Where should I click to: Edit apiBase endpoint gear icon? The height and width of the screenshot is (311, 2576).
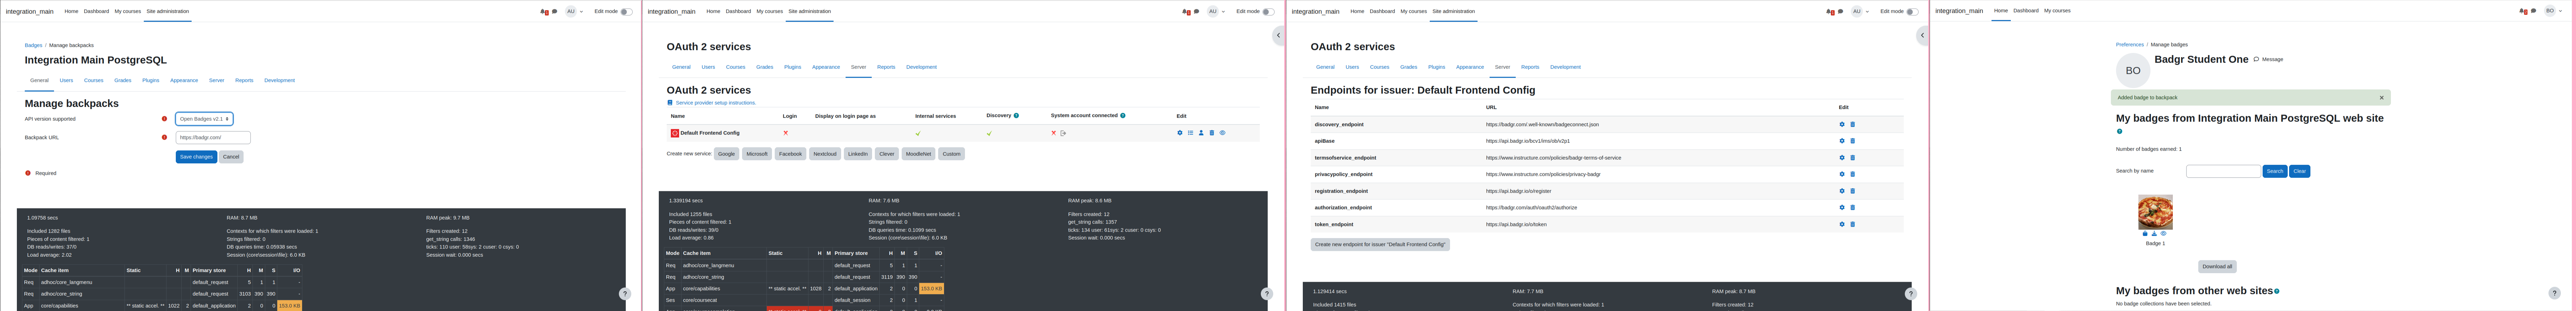(x=1842, y=141)
